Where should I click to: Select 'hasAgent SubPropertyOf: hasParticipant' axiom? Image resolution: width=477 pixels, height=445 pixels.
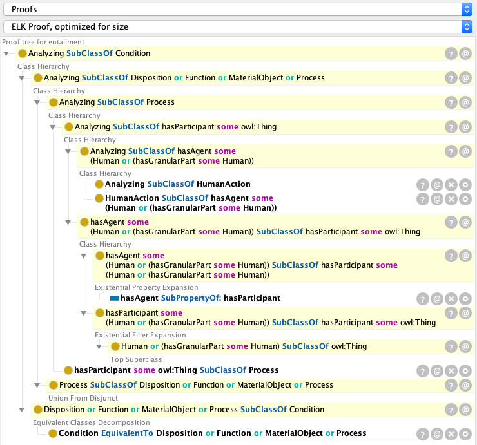tap(200, 298)
